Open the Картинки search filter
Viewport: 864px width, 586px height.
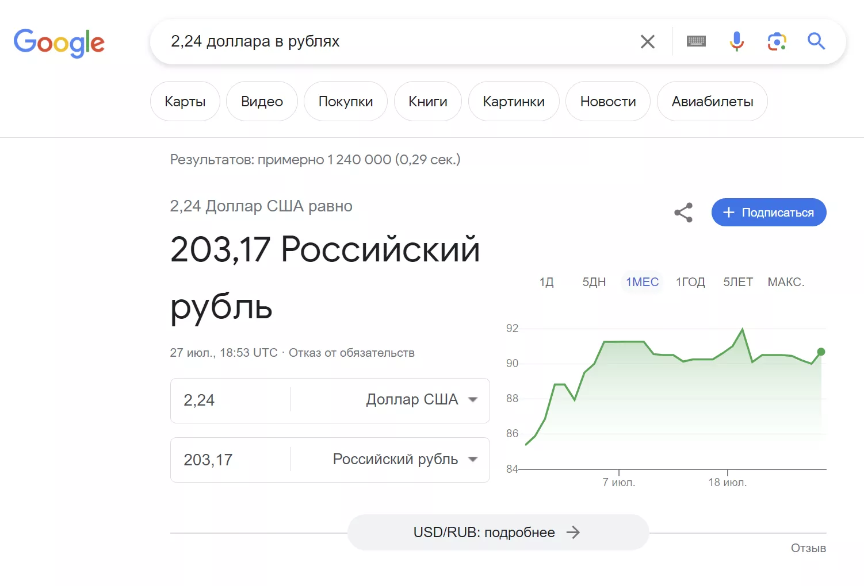pos(514,101)
